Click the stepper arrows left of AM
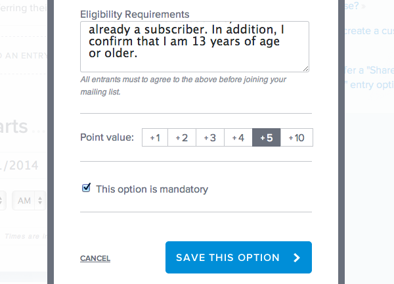The image size is (394, 284). (3, 199)
